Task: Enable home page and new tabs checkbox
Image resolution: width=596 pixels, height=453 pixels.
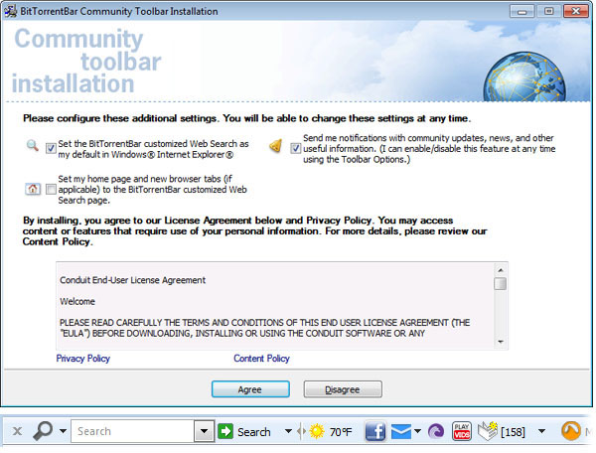Action: [x=51, y=189]
